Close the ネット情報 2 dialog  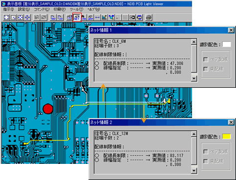tap(231, 122)
